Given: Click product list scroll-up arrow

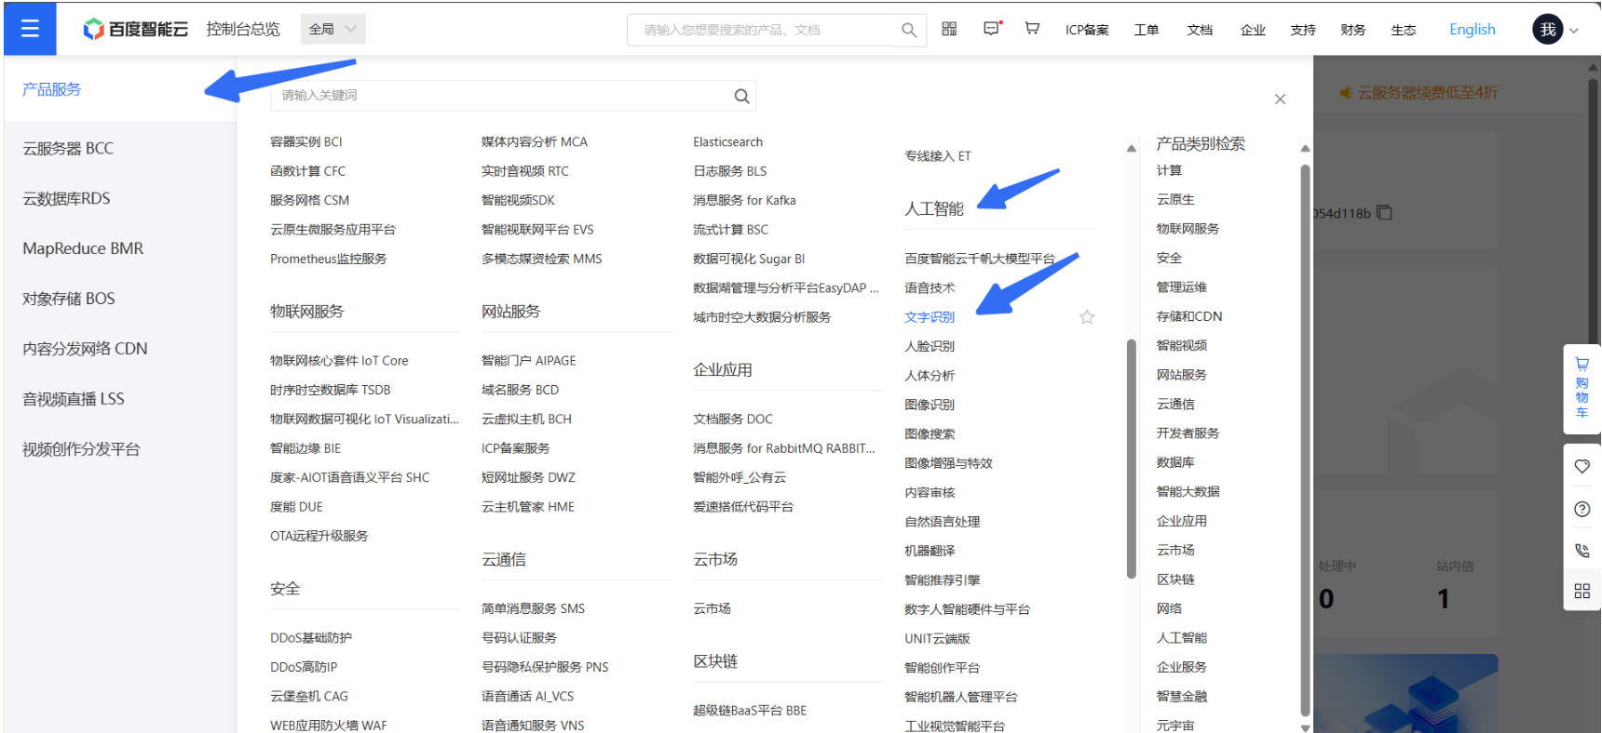Looking at the screenshot, I should 1132,149.
